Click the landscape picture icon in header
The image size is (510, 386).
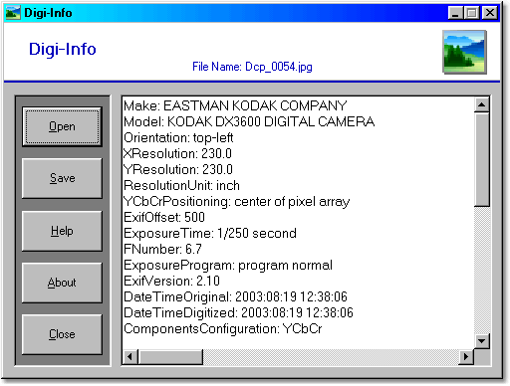point(464,52)
